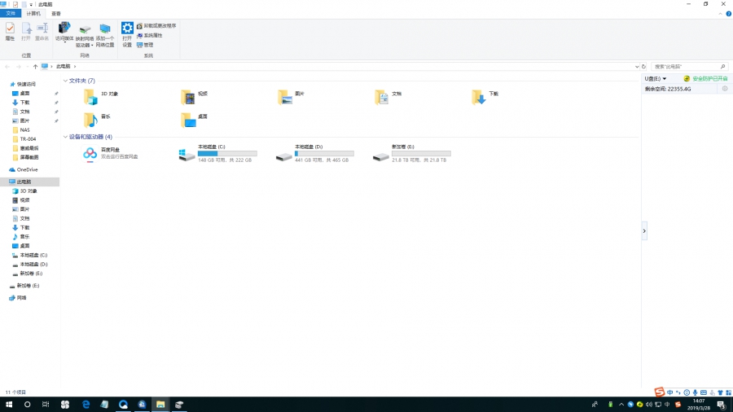The width and height of the screenshot is (733, 412).
Task: Collapse the right side panel with arrow handle
Action: coord(644,231)
